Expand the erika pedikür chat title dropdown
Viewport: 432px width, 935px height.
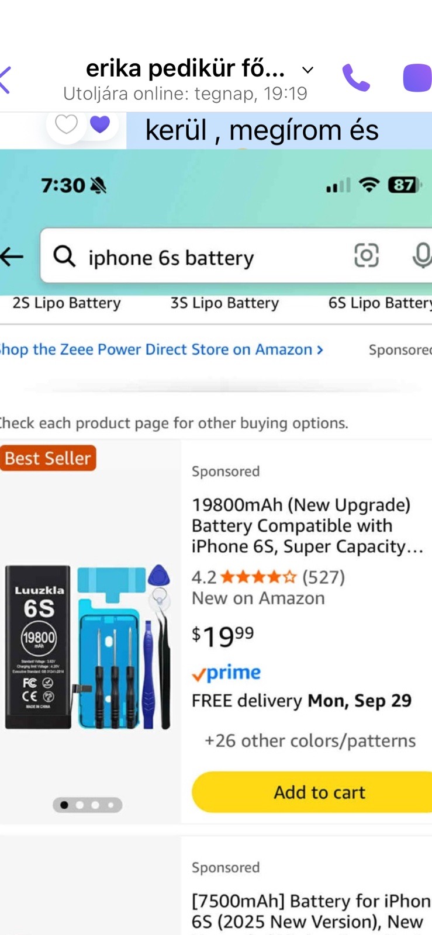307,70
